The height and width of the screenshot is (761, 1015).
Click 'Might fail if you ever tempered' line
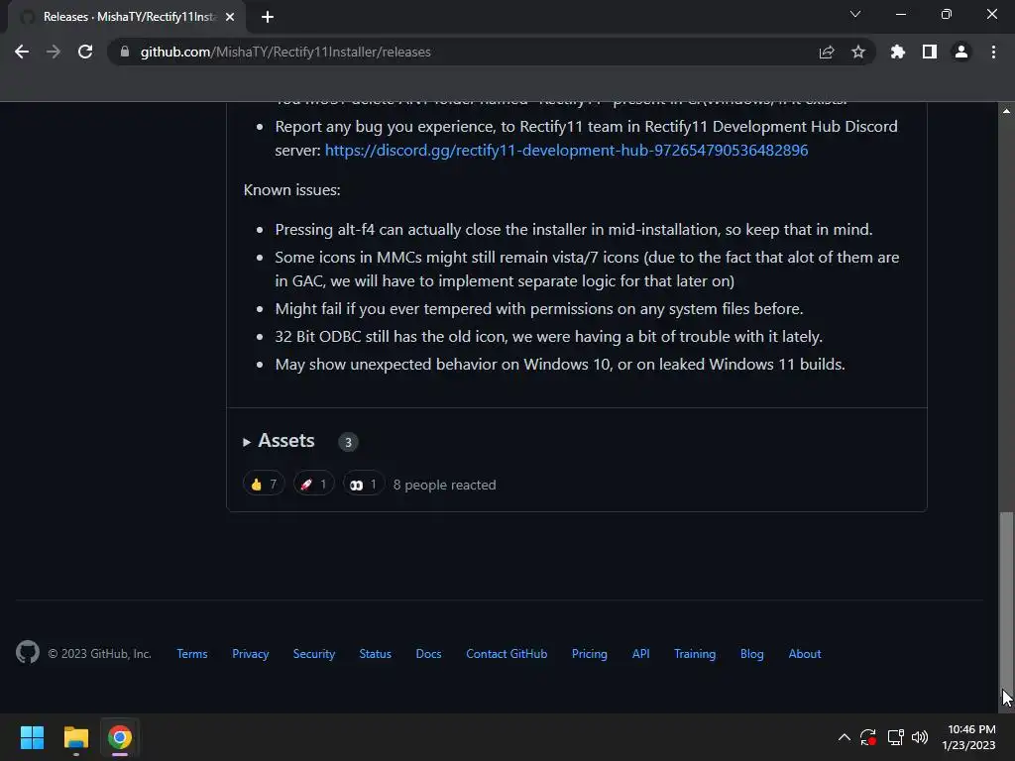539,309
